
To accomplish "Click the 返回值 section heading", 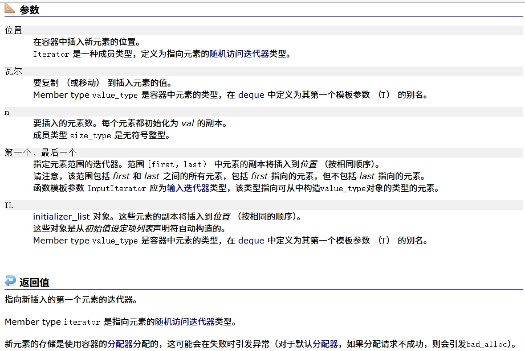I will click(x=34, y=283).
